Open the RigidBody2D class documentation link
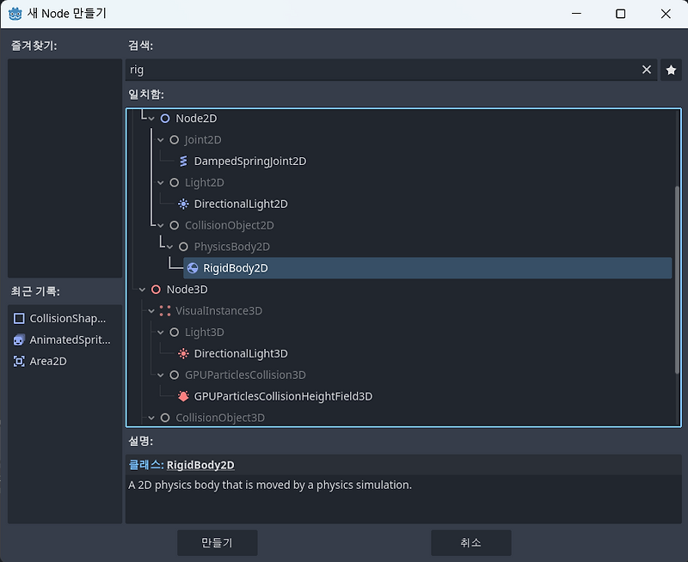Screen dimensions: 688x562 coord(200,464)
